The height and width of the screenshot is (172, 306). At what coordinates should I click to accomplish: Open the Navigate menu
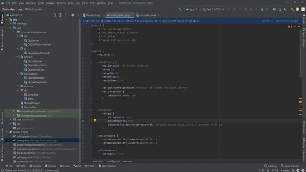[31, 3]
